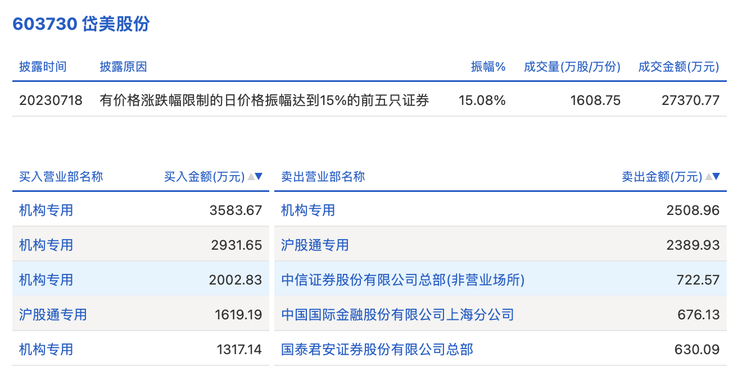Click ascending sort arrow for 卖出金额
The height and width of the screenshot is (385, 742).
[708, 177]
